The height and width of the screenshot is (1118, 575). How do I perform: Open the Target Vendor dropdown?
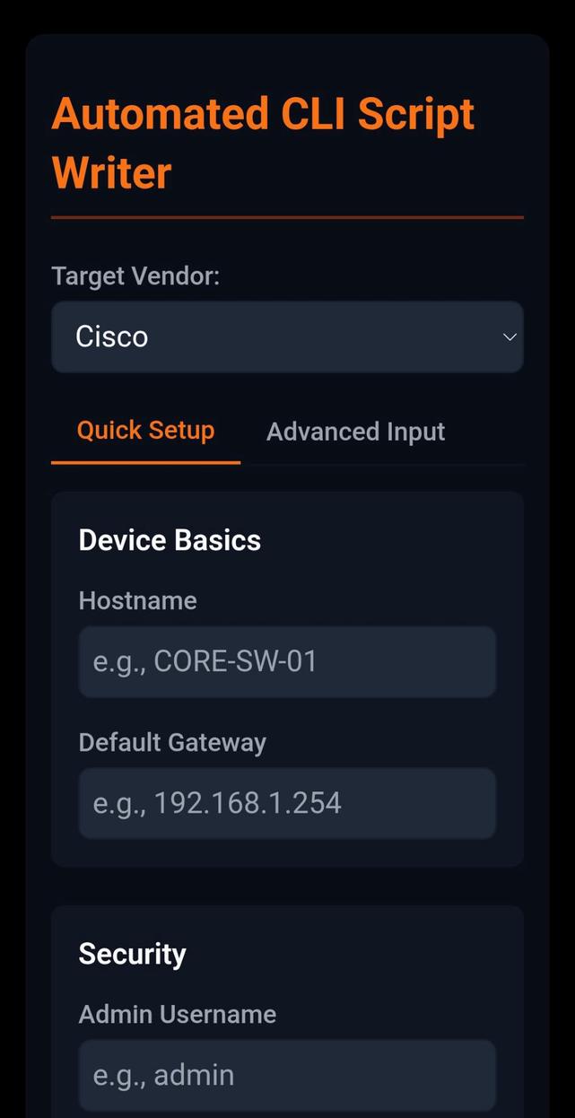point(287,336)
